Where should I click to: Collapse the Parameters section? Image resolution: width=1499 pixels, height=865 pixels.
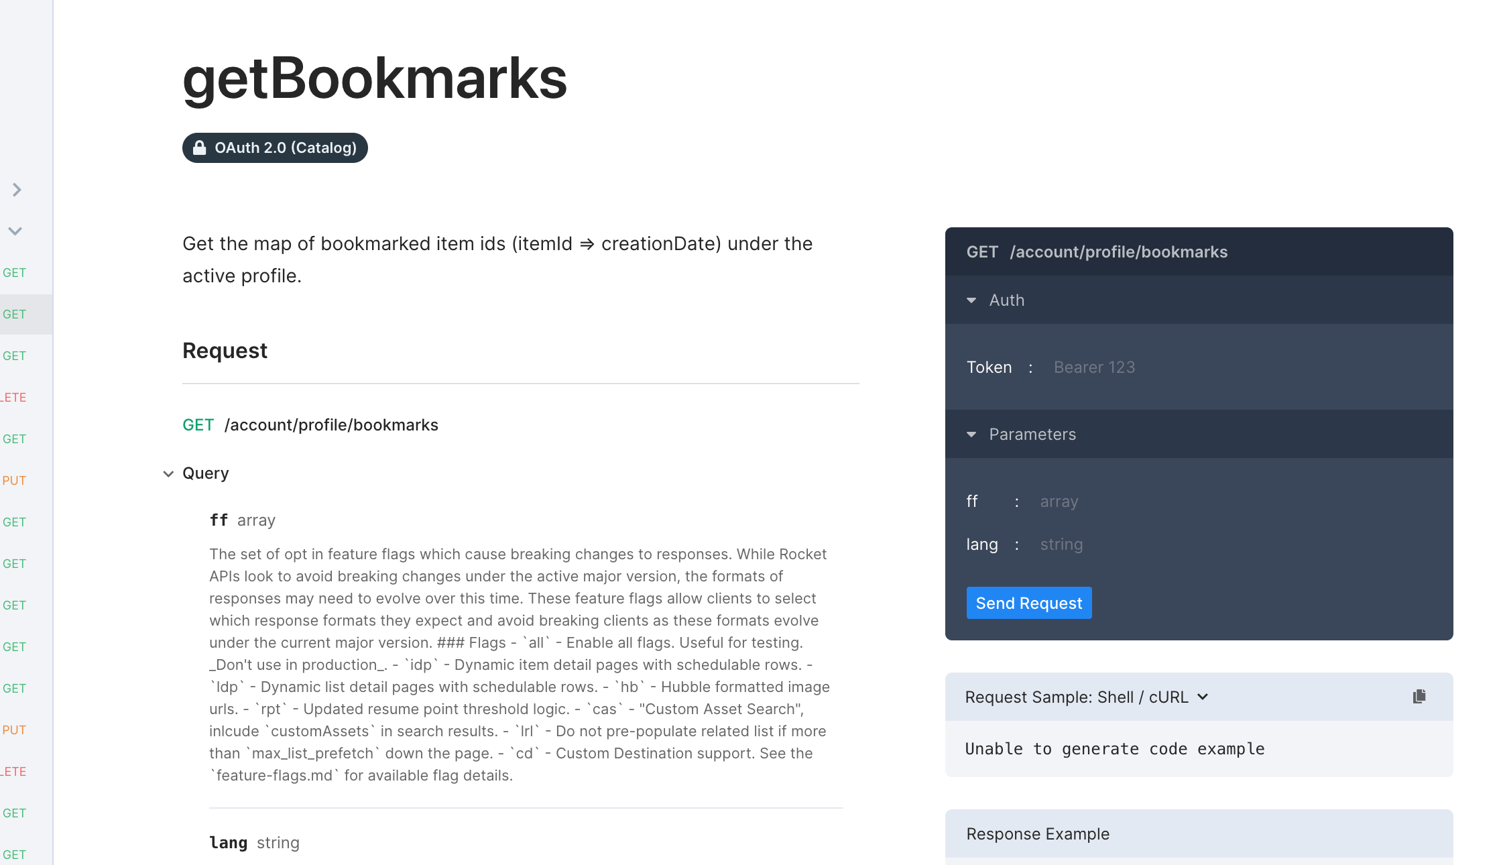pos(972,435)
